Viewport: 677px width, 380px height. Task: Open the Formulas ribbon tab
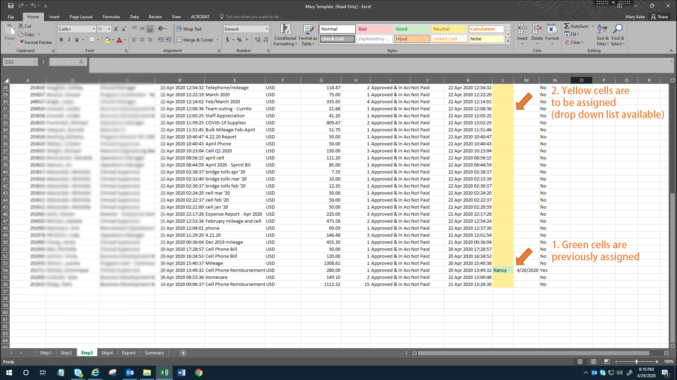pyautogui.click(x=111, y=17)
